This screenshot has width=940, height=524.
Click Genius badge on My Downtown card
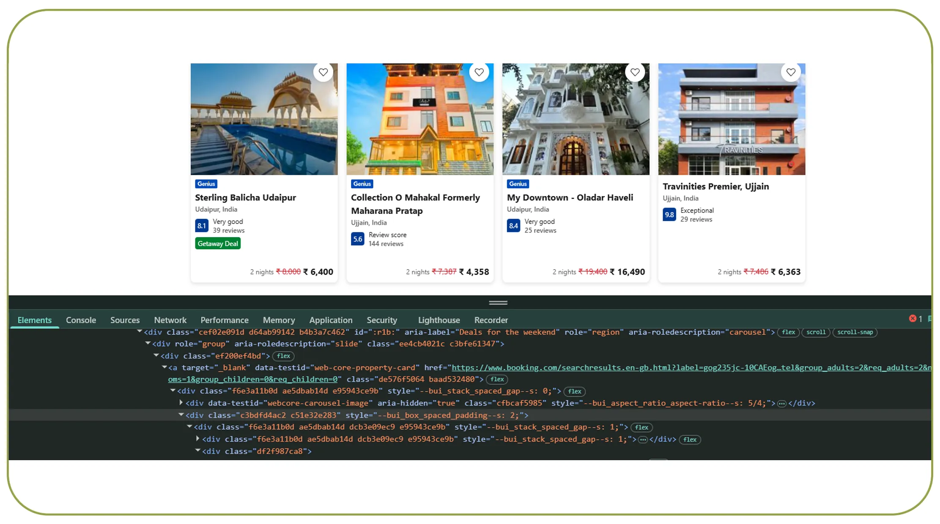(x=518, y=184)
